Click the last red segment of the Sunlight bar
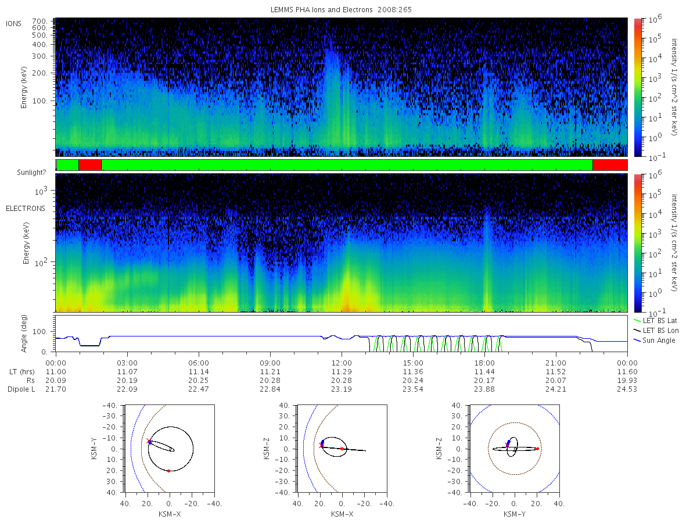The height and width of the screenshot is (523, 697). 610,165
